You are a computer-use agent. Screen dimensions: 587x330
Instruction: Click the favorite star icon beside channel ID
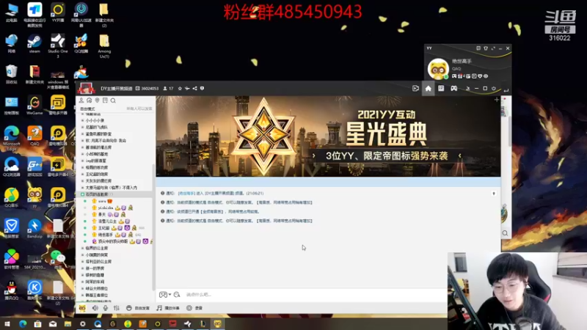[180, 89]
